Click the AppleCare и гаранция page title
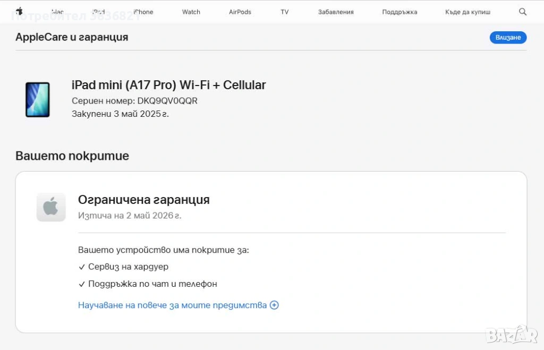 point(72,37)
